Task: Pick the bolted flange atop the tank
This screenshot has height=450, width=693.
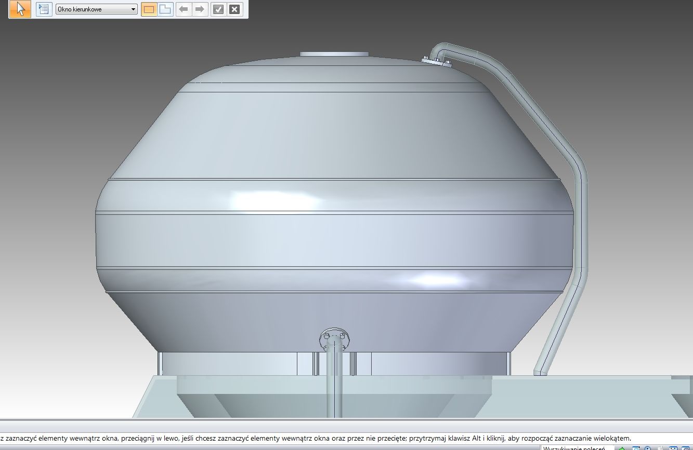Action: click(x=436, y=62)
